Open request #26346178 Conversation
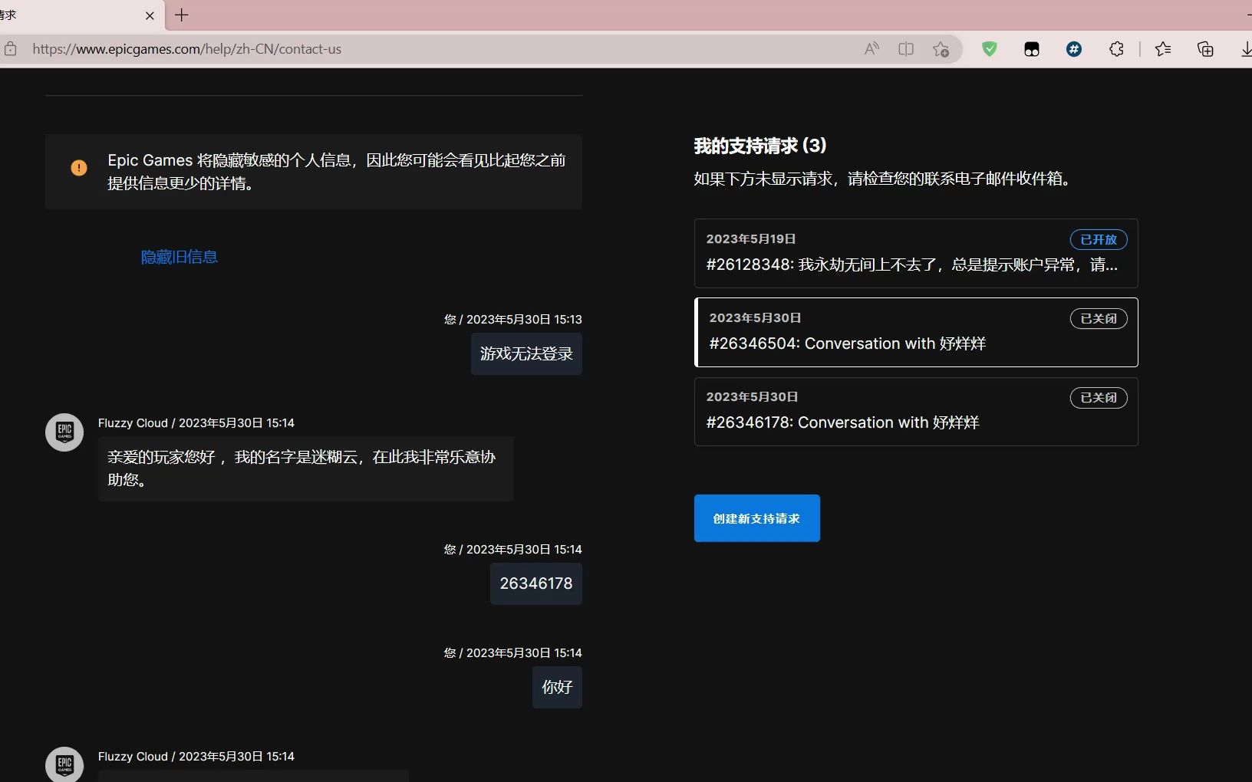This screenshot has width=1252, height=782. 915,411
